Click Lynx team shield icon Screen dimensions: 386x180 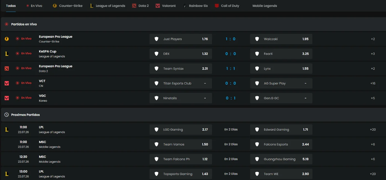(257, 69)
